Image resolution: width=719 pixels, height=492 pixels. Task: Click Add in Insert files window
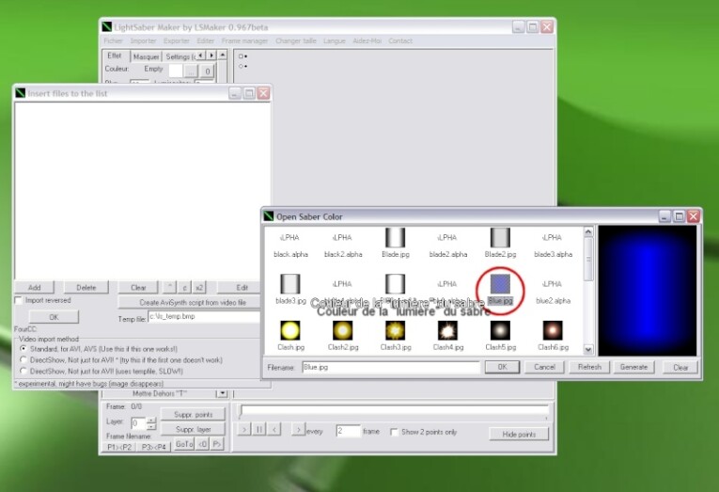[35, 287]
